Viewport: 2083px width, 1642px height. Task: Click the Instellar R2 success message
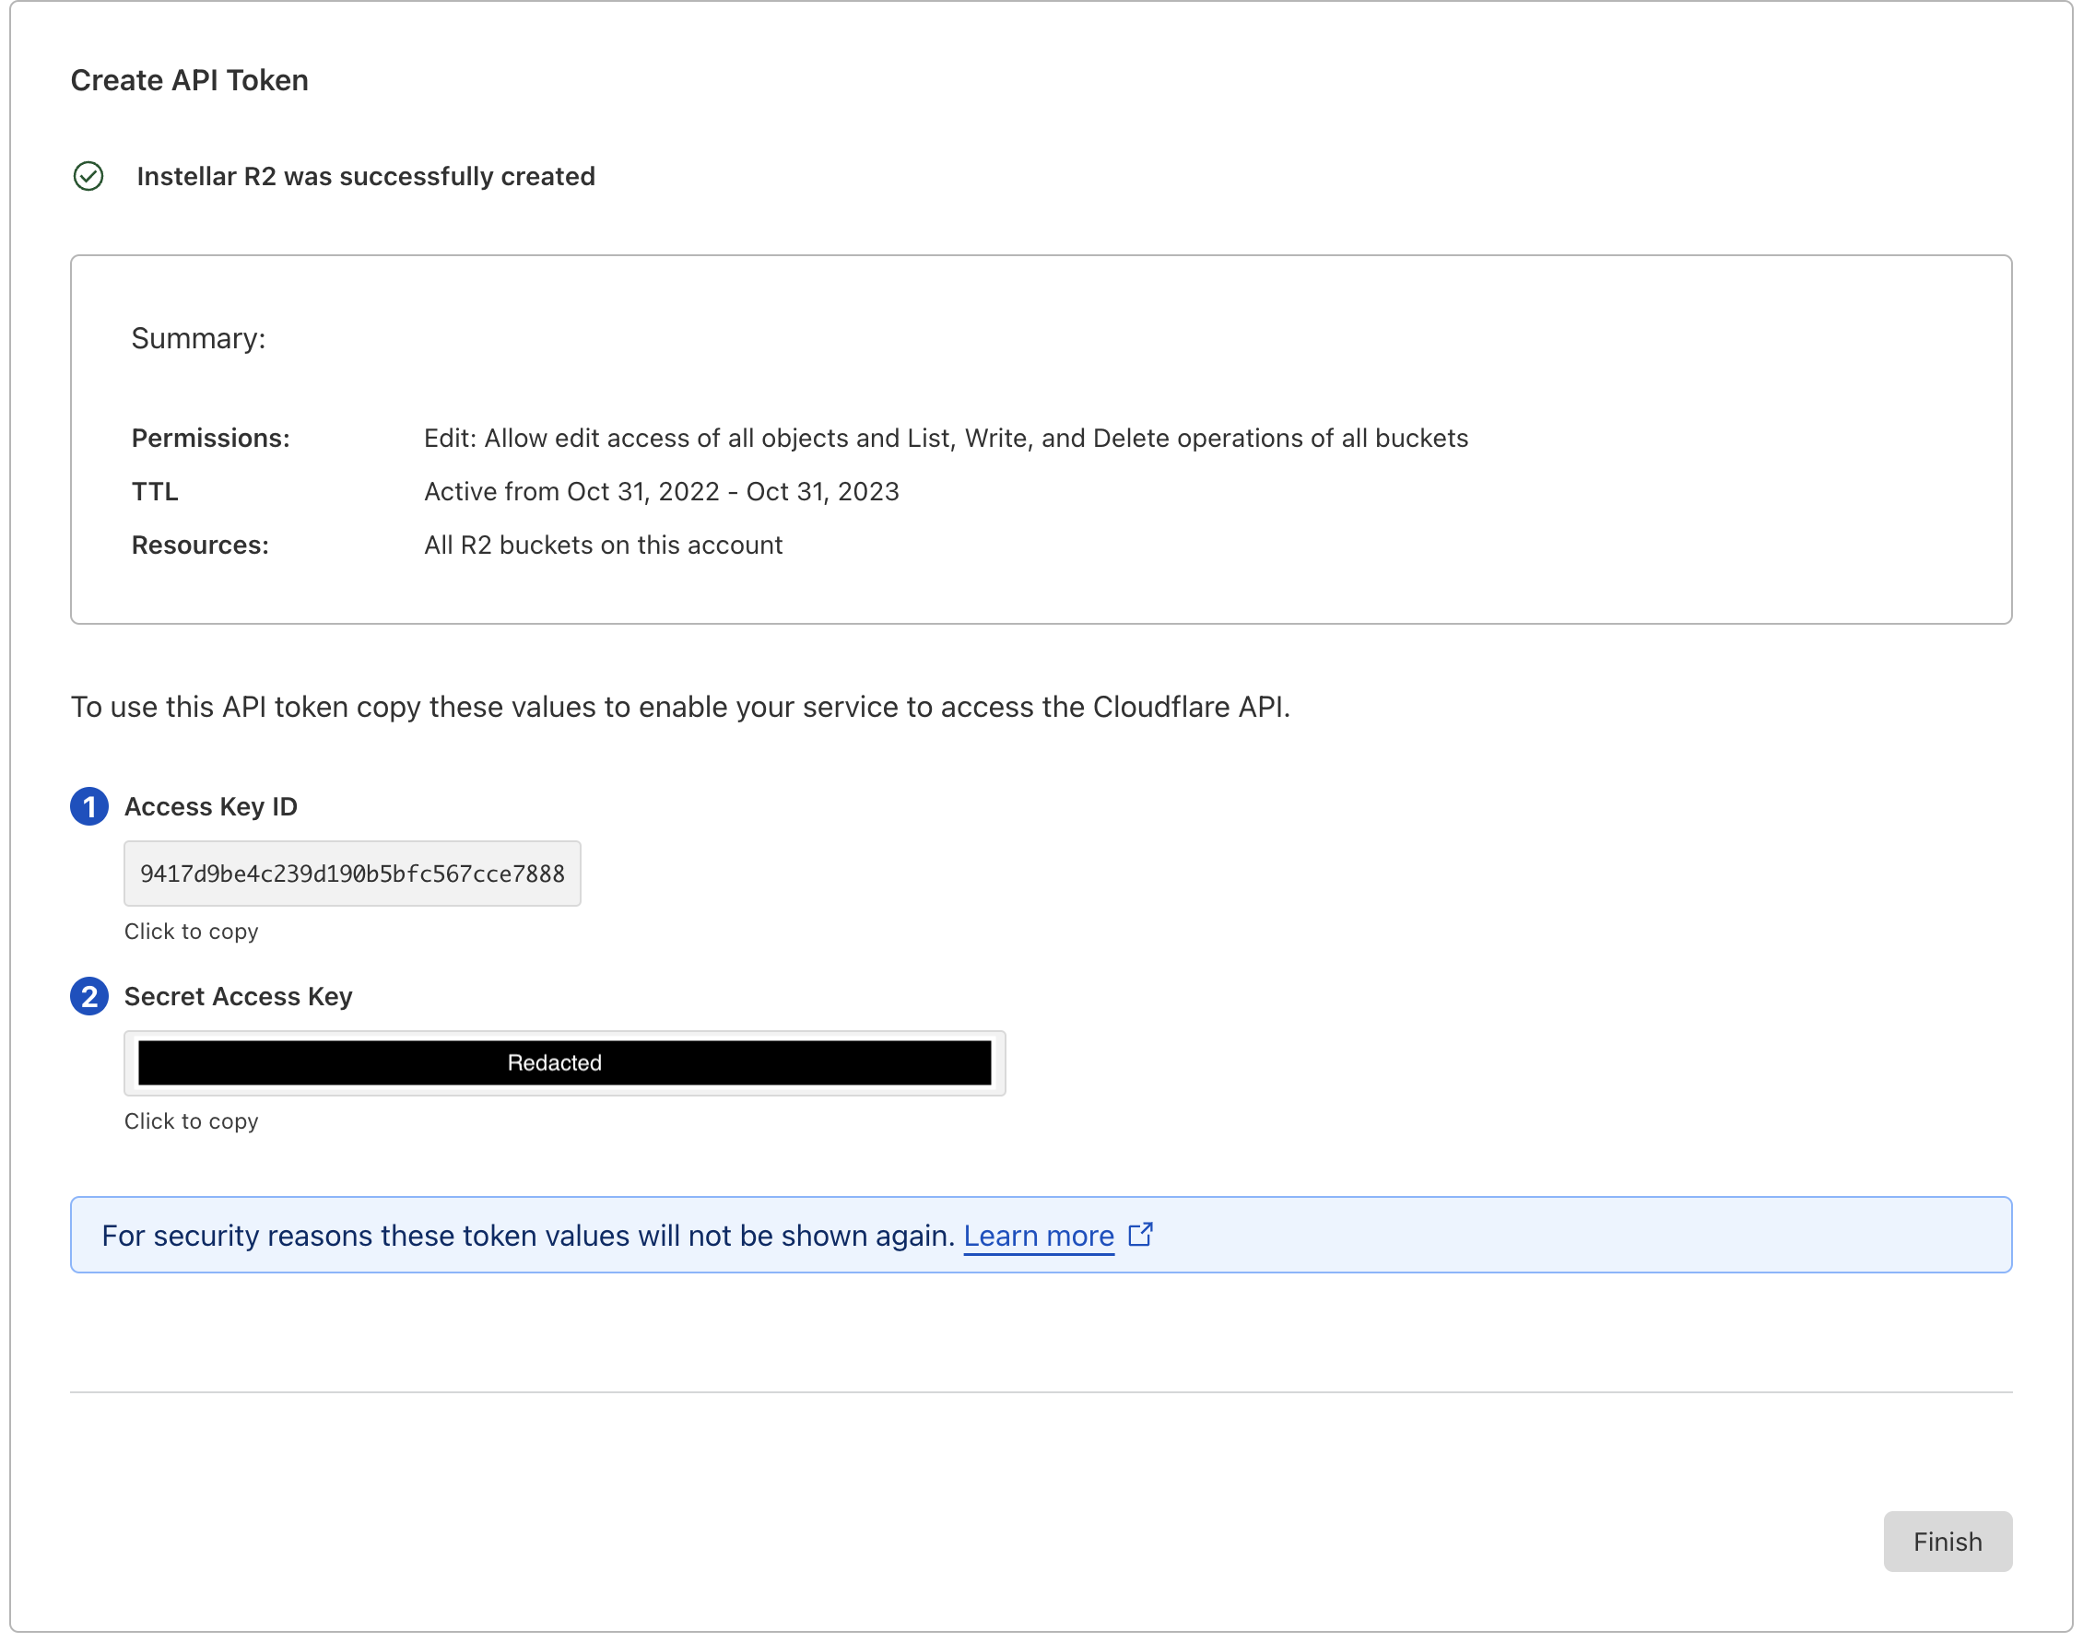(x=365, y=177)
